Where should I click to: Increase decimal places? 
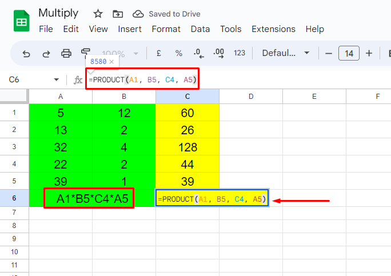218,53
